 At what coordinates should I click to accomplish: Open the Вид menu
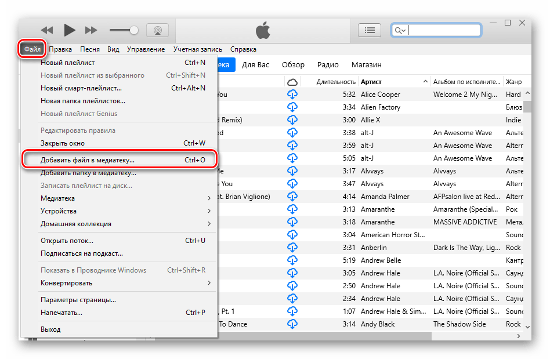113,49
